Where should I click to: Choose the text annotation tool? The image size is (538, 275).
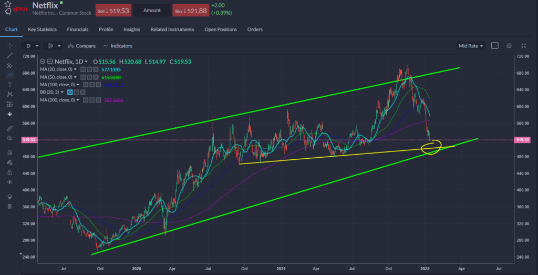[x=9, y=84]
